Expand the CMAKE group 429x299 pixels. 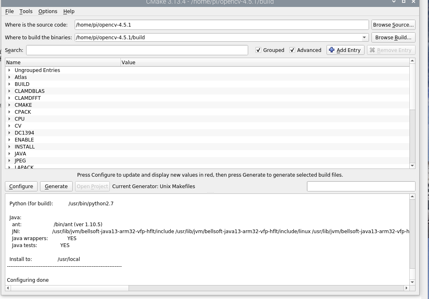click(9, 105)
